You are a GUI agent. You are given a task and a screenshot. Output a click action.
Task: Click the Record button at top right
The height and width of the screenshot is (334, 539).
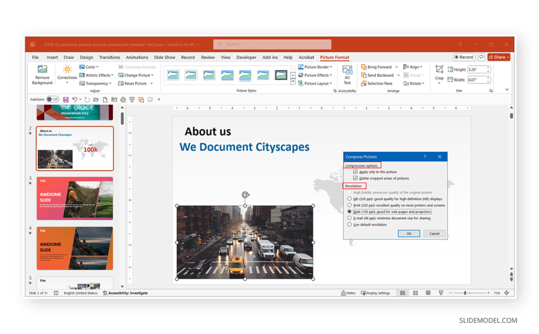click(x=463, y=57)
